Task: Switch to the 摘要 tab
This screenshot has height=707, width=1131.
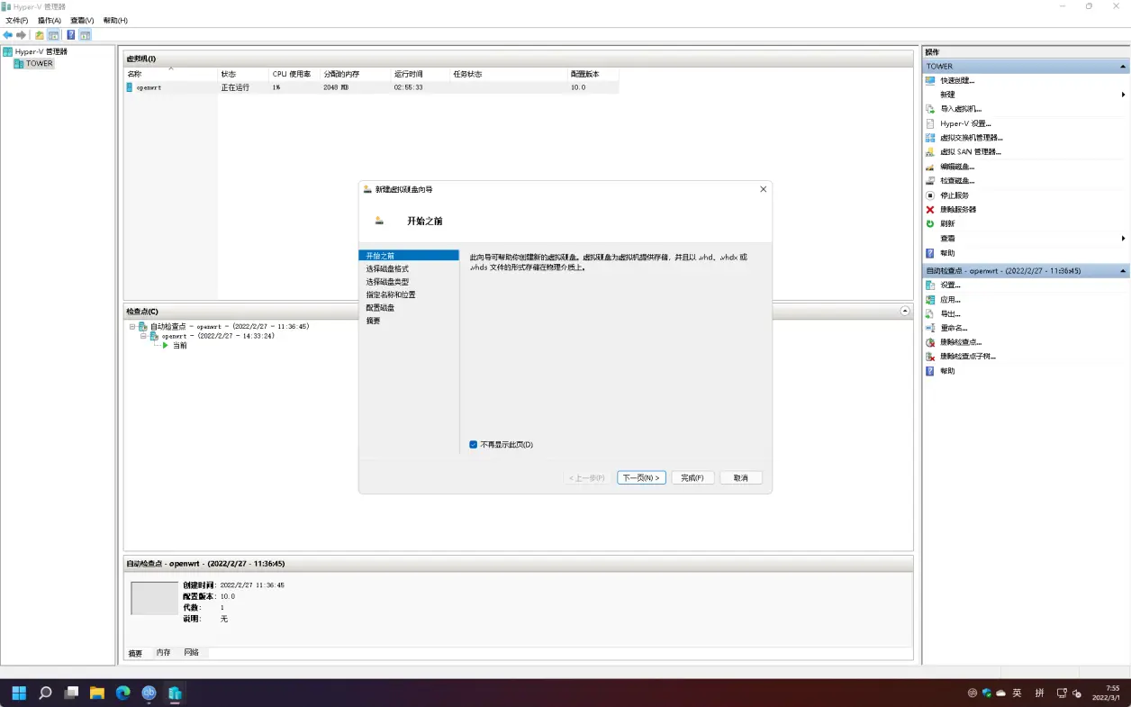Action: (135, 653)
